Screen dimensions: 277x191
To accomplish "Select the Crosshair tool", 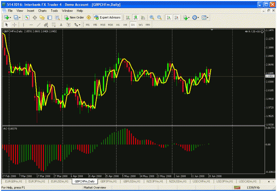I will 15,25.
